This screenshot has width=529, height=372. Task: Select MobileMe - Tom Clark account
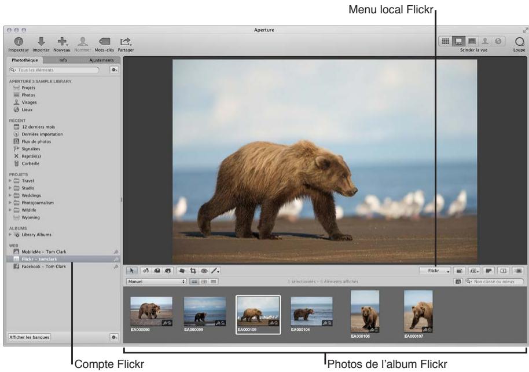pyautogui.click(x=64, y=252)
